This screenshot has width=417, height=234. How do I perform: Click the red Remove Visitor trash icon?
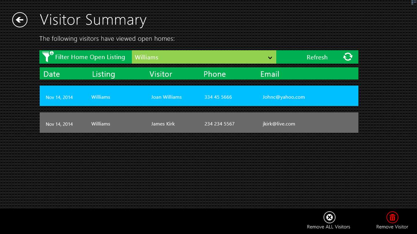pyautogui.click(x=392, y=217)
